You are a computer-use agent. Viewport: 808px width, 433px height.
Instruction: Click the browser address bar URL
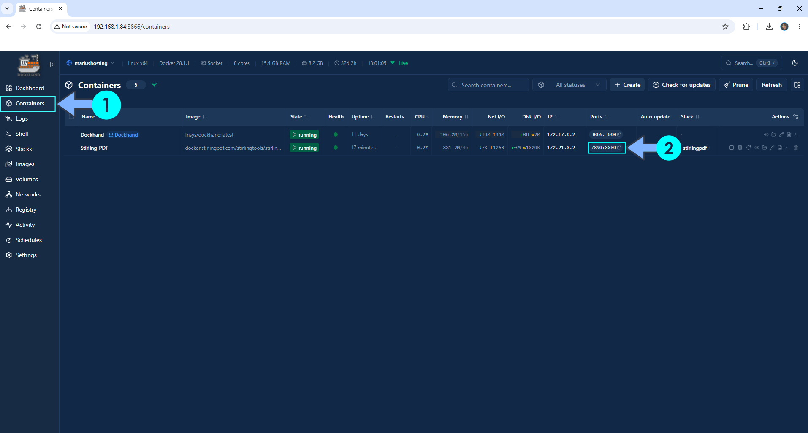tap(132, 27)
